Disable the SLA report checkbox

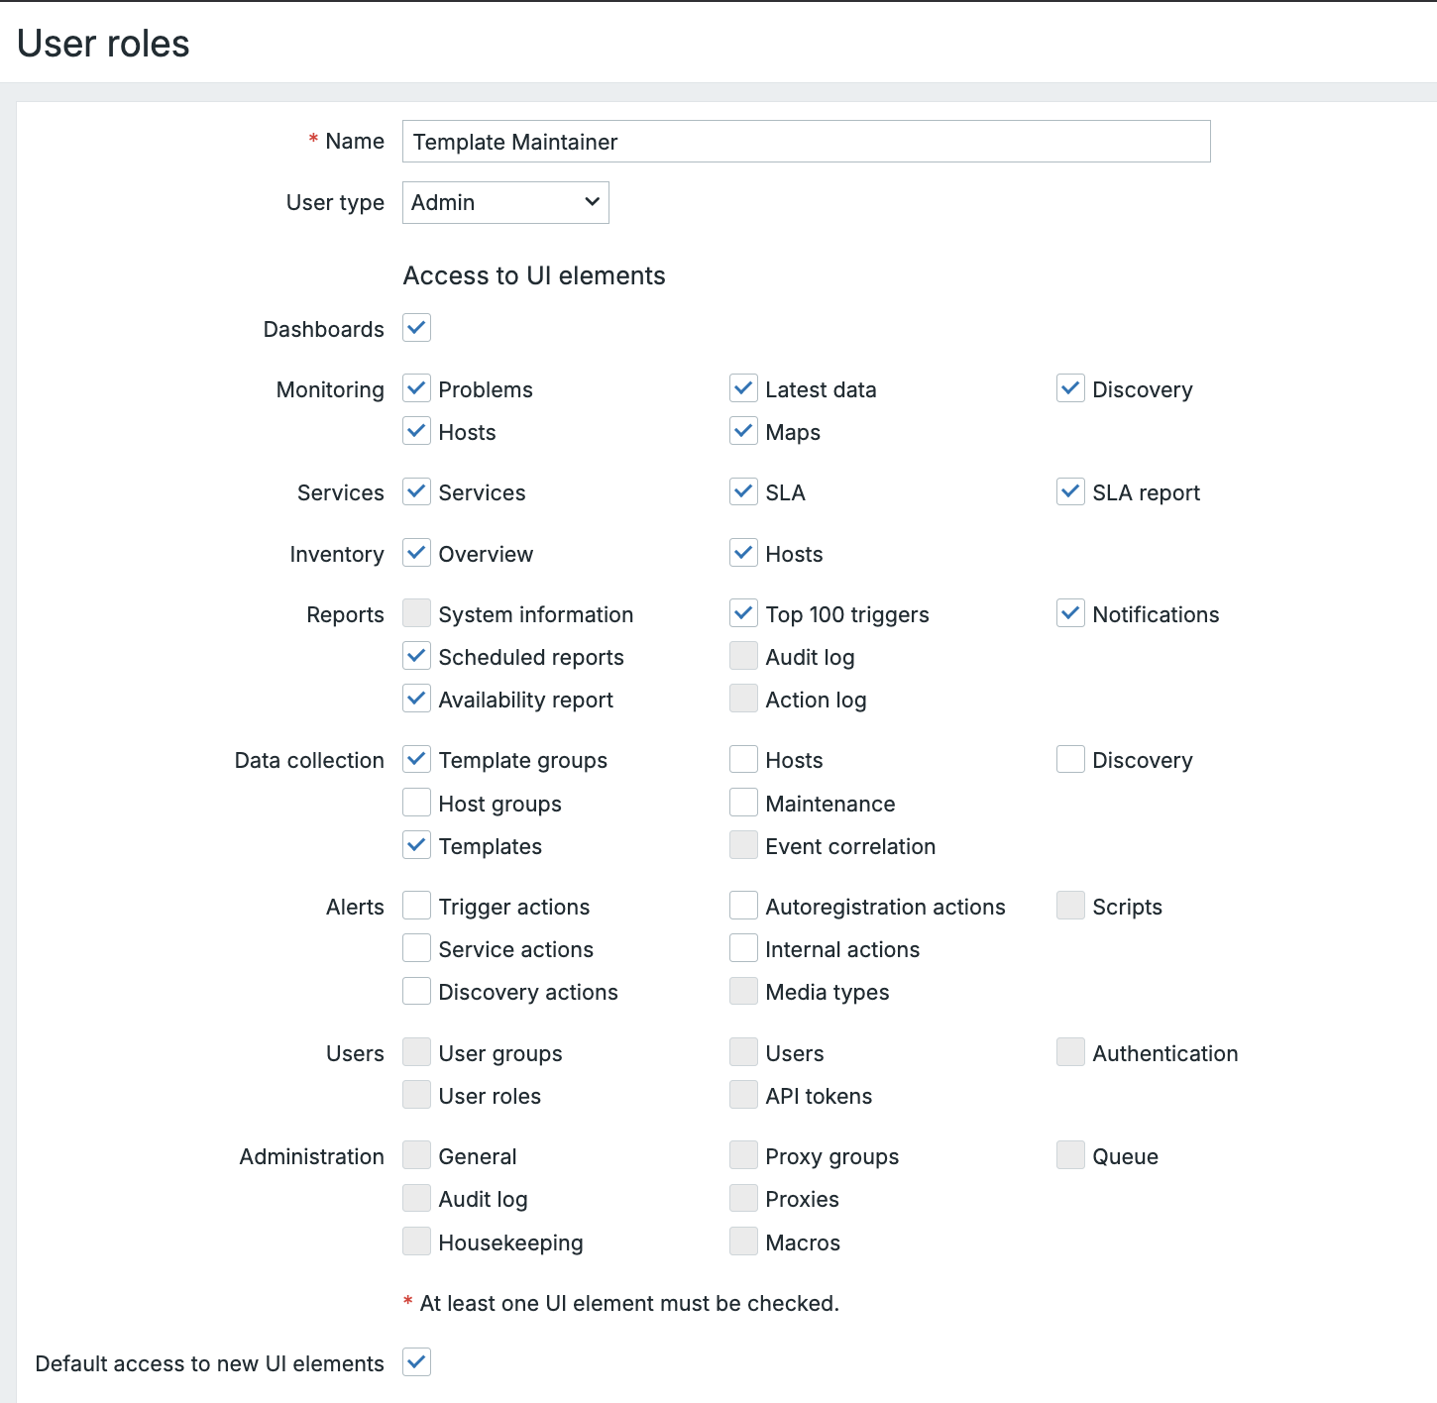click(x=1070, y=491)
